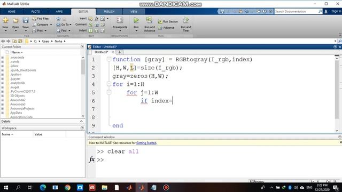The image size is (342, 192).
Task: Click Run and Advance
Action: point(150,24)
